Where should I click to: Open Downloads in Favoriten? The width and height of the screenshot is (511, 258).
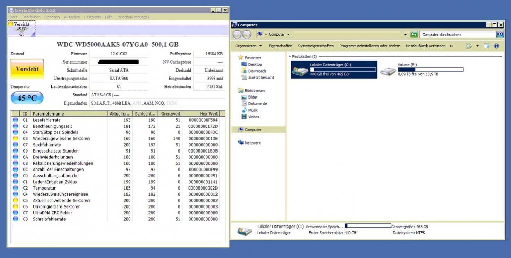(257, 71)
